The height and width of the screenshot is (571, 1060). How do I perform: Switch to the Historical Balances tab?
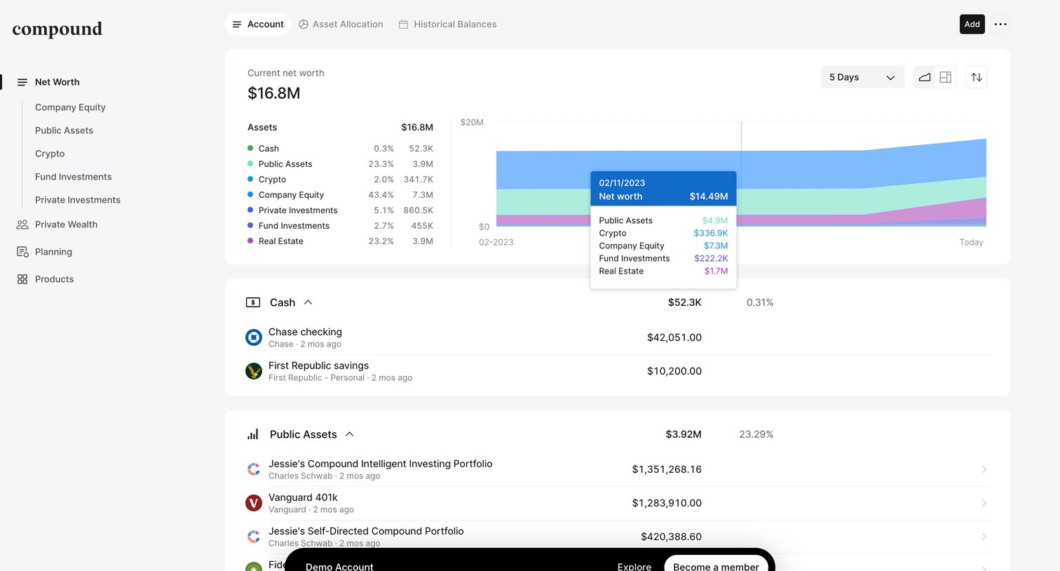[447, 24]
